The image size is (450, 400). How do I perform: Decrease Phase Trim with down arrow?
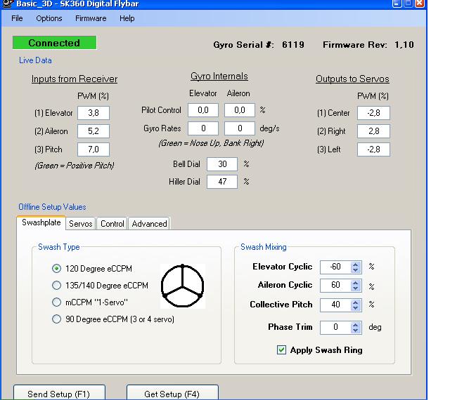click(355, 330)
